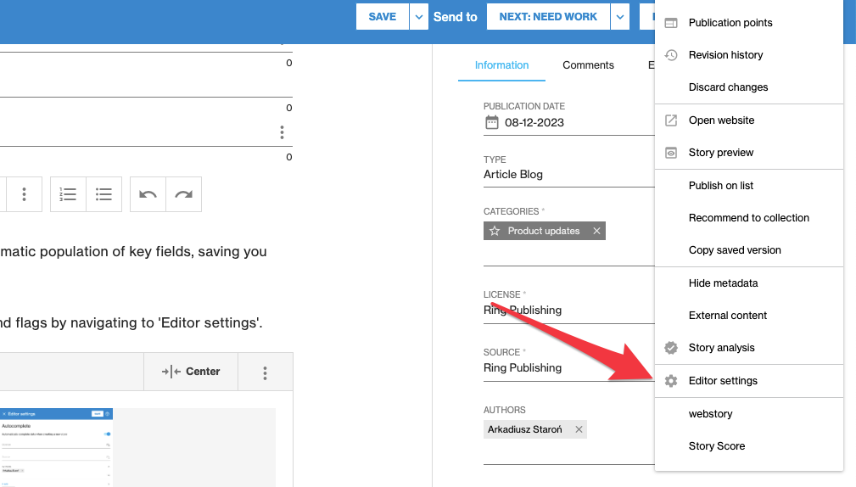Image resolution: width=856 pixels, height=487 pixels.
Task: Click the undo arrow icon
Action: [x=148, y=194]
